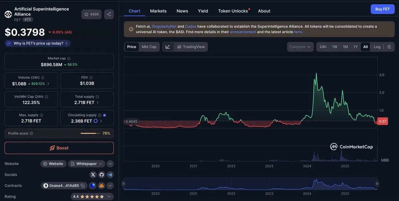Screen dimensions: 399x201
Task: Click info icon next to Market cap
Action: [69, 58]
